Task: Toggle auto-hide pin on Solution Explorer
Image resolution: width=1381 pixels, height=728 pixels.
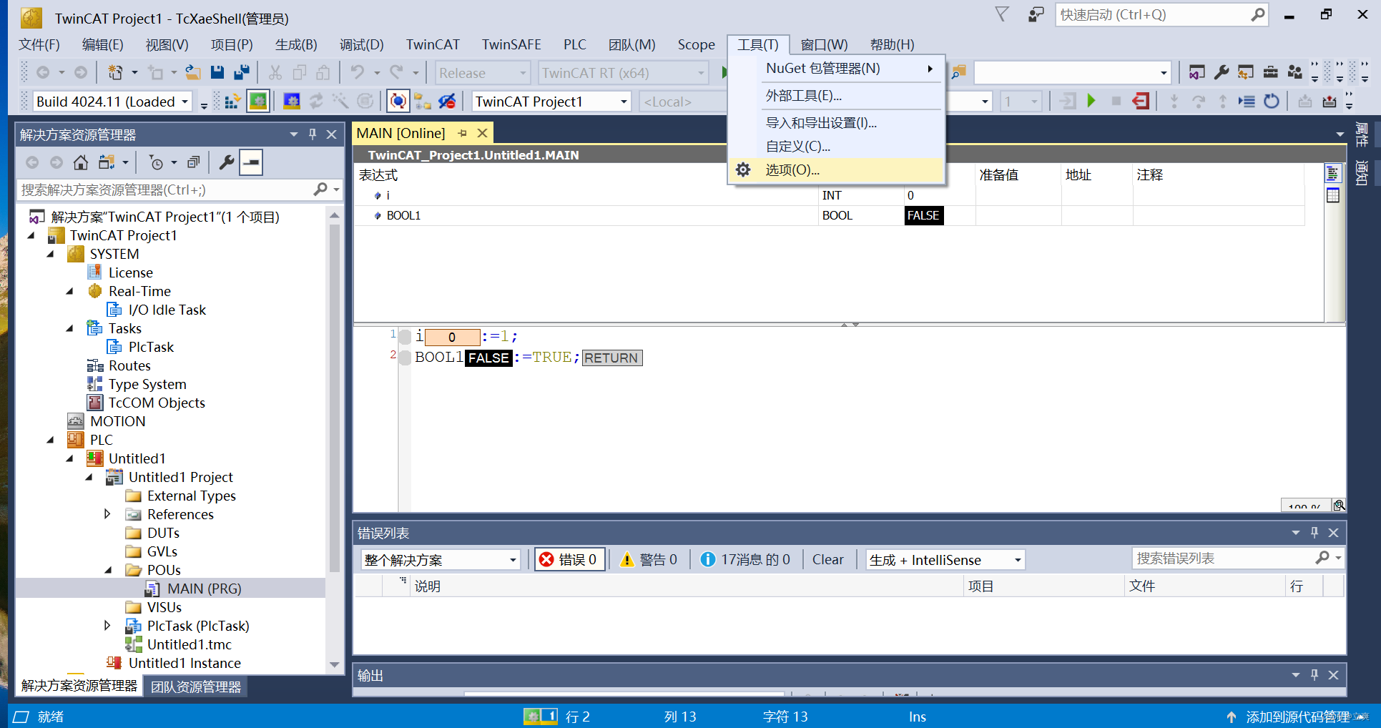Action: pos(313,134)
